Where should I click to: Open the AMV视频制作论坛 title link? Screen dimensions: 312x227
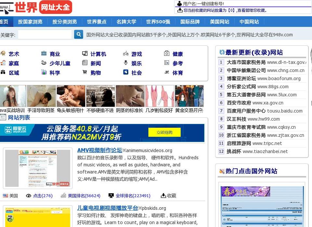[99, 150]
